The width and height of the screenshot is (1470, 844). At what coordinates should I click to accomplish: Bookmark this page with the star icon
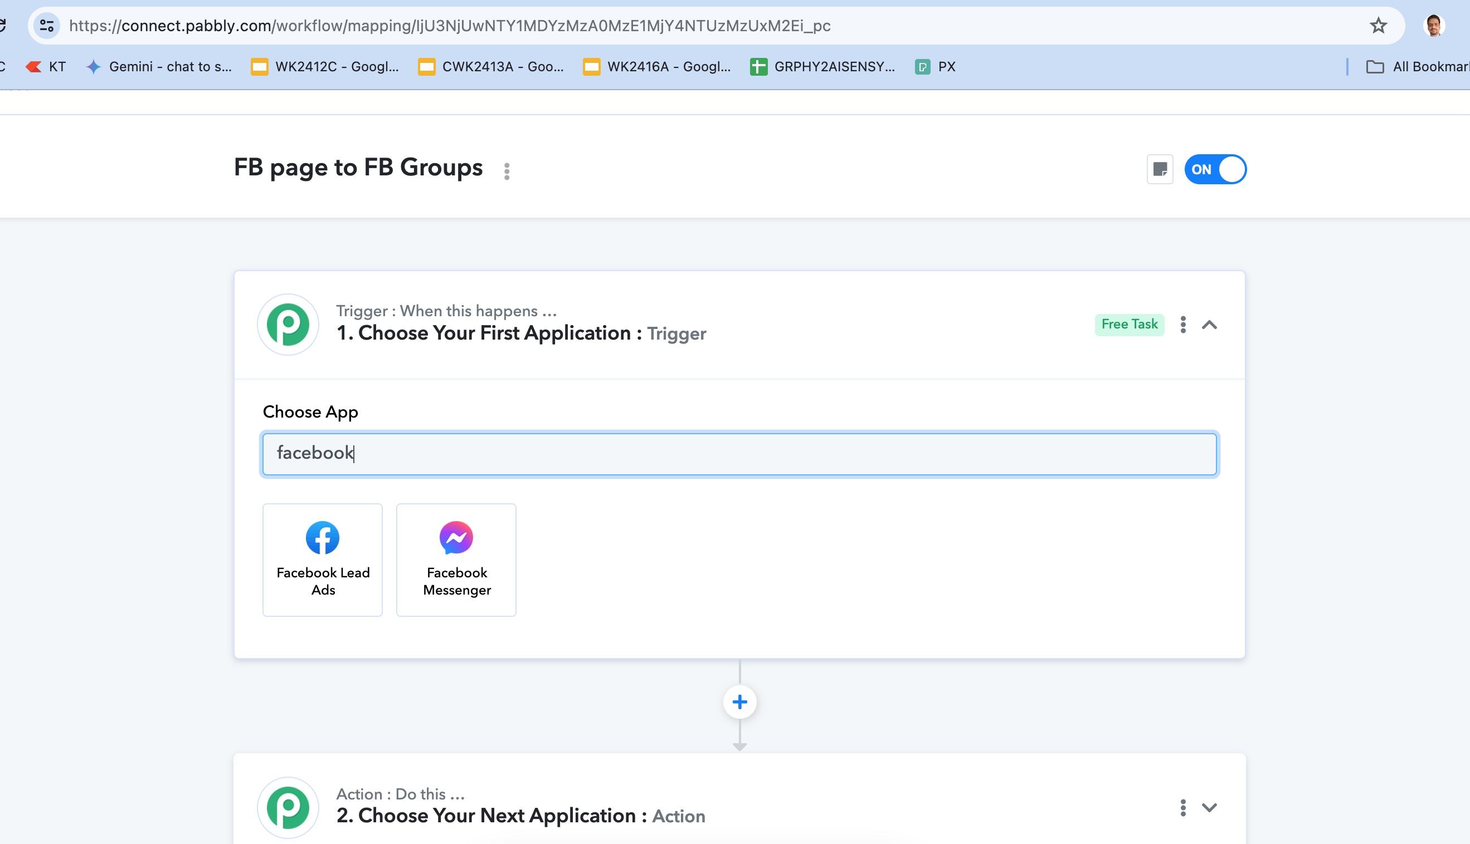click(1379, 26)
